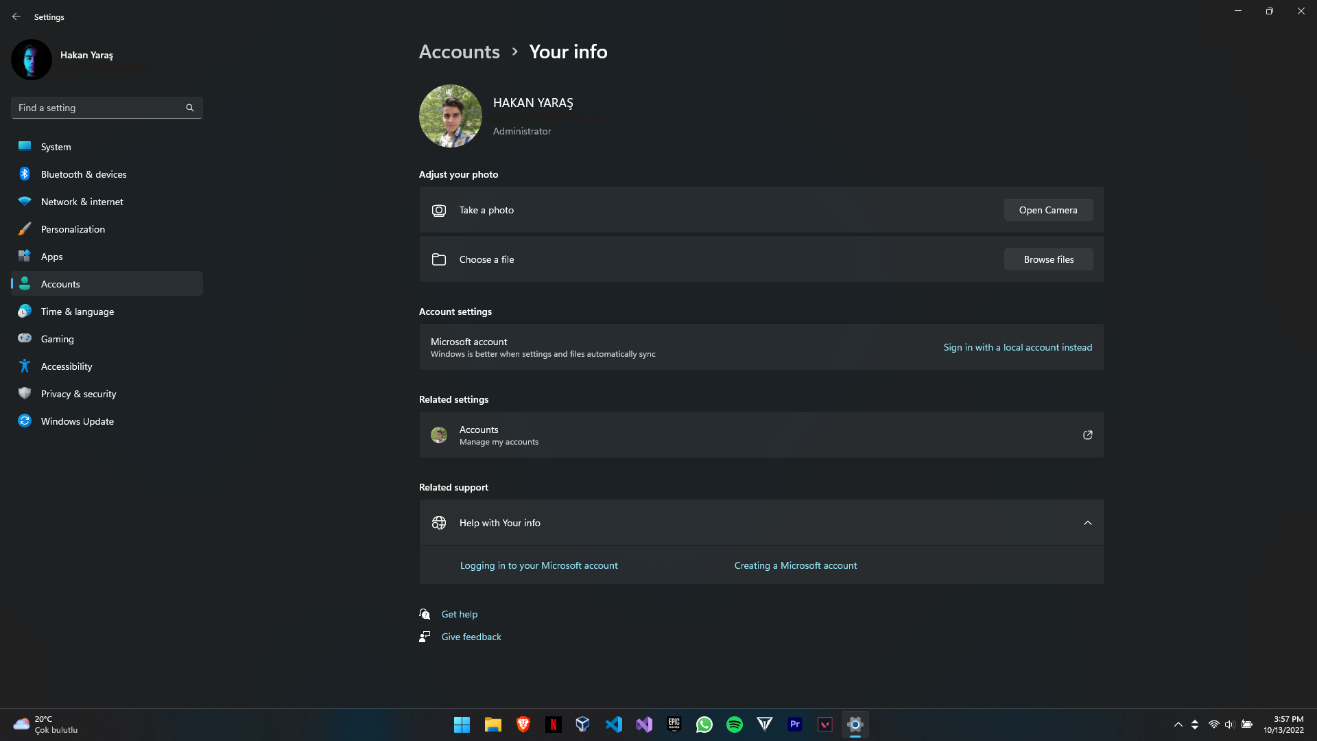Click the Browse files button
The width and height of the screenshot is (1317, 741).
pyautogui.click(x=1048, y=259)
